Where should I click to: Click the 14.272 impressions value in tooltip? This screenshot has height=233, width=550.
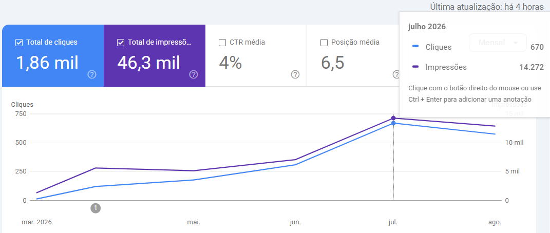pyautogui.click(x=532, y=67)
